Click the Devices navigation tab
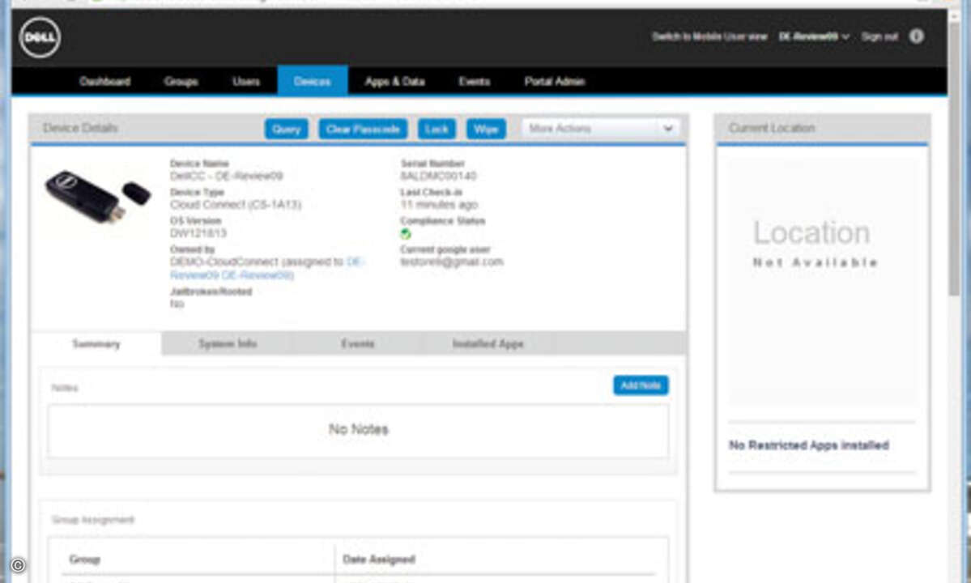The image size is (971, 583). click(312, 81)
